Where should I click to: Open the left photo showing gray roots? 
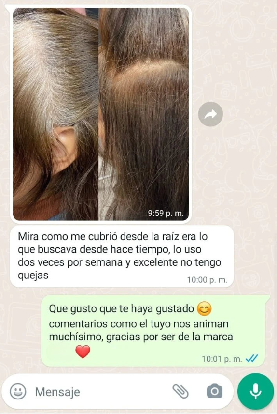click(x=56, y=114)
